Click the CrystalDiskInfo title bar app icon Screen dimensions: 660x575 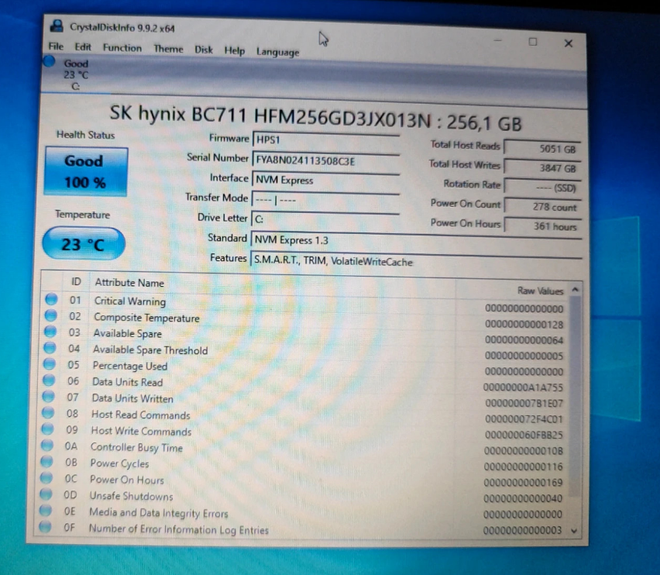[x=57, y=26]
